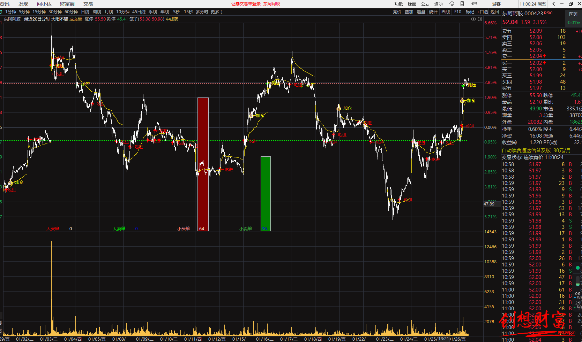Toggle the side panel layout icon

pos(480,19)
